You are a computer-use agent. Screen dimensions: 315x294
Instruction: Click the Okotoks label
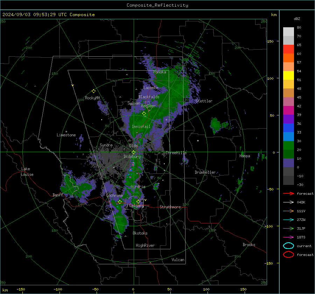coord(140,233)
